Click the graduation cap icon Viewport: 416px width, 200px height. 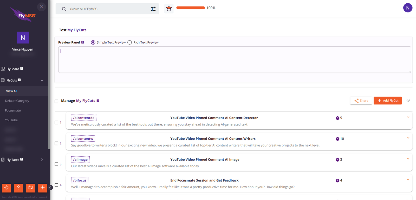[169, 9]
